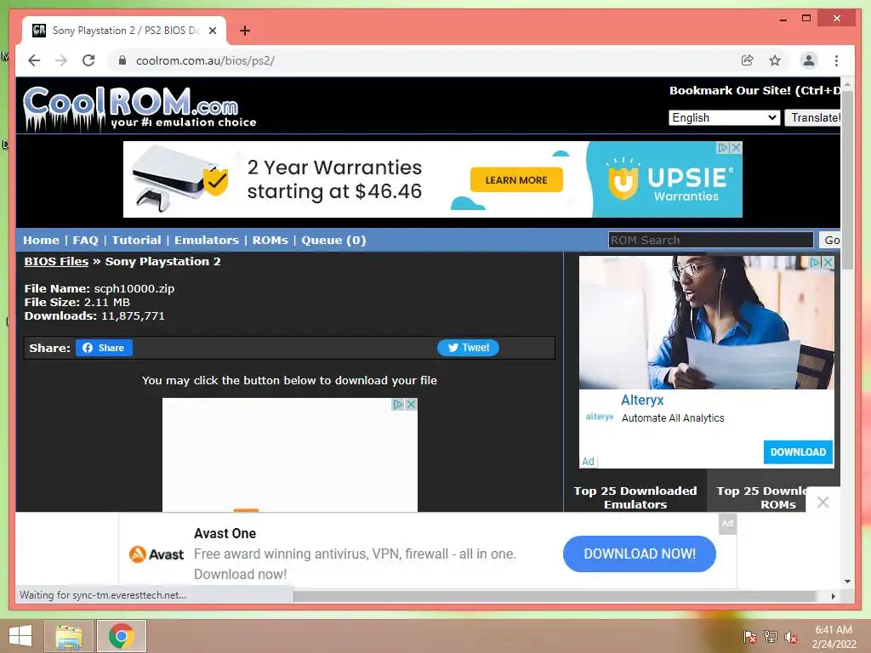Dismiss the bottom Avast banner with X
Screen dimensions: 871x653
(x=823, y=503)
